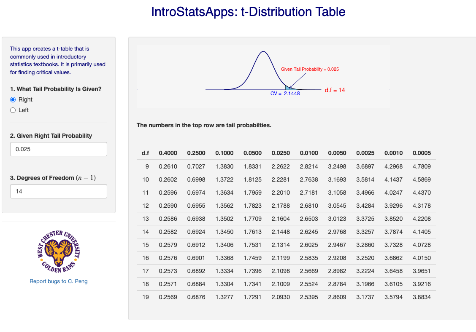The width and height of the screenshot is (476, 332).
Task: Click table cell 3.6105 in row 18
Action: [x=393, y=284]
